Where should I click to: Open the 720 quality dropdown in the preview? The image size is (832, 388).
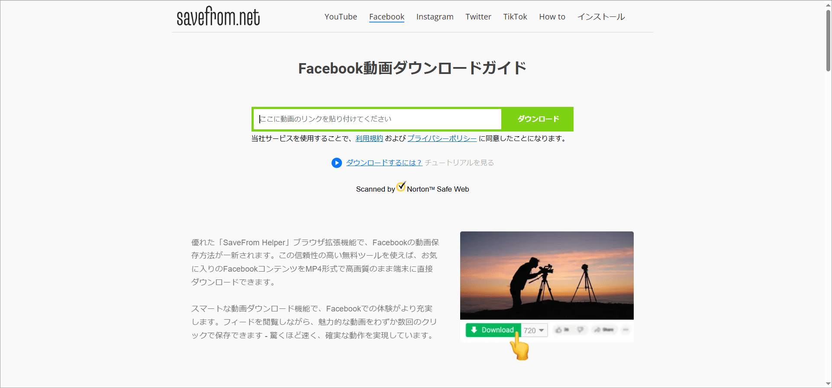tap(534, 330)
